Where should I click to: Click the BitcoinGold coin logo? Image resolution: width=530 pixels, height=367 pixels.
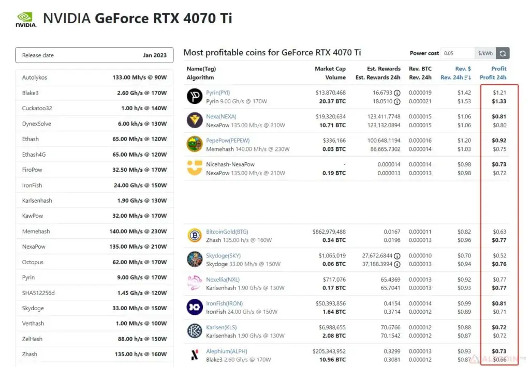[195, 235]
